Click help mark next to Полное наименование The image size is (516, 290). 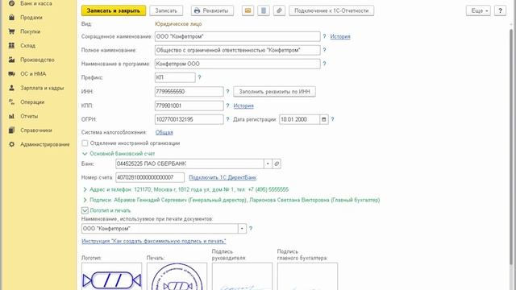[324, 50]
